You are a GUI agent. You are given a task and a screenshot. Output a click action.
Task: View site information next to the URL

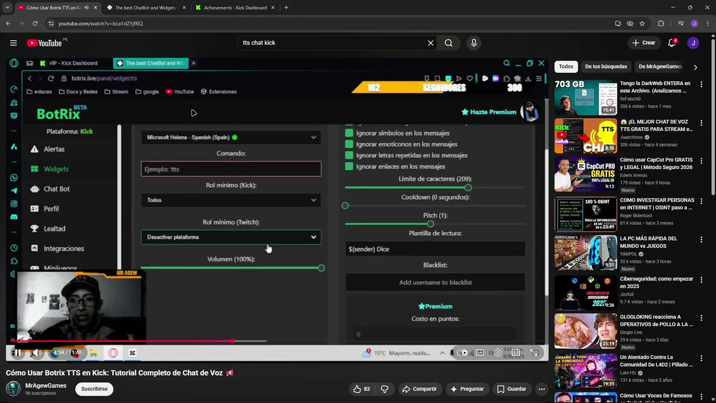(x=51, y=24)
